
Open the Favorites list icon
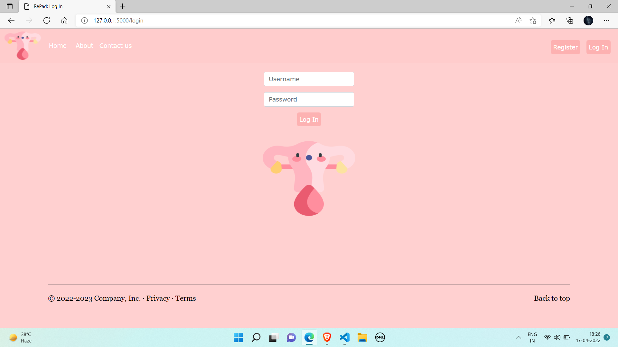[x=552, y=21]
